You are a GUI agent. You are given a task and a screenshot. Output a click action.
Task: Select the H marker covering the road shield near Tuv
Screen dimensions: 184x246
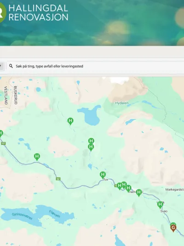(x=120, y=186)
